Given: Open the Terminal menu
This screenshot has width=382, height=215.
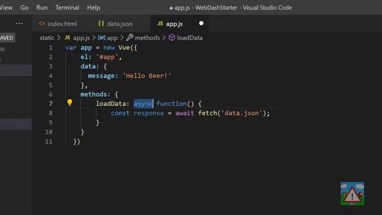Looking at the screenshot, I should 67,8.
